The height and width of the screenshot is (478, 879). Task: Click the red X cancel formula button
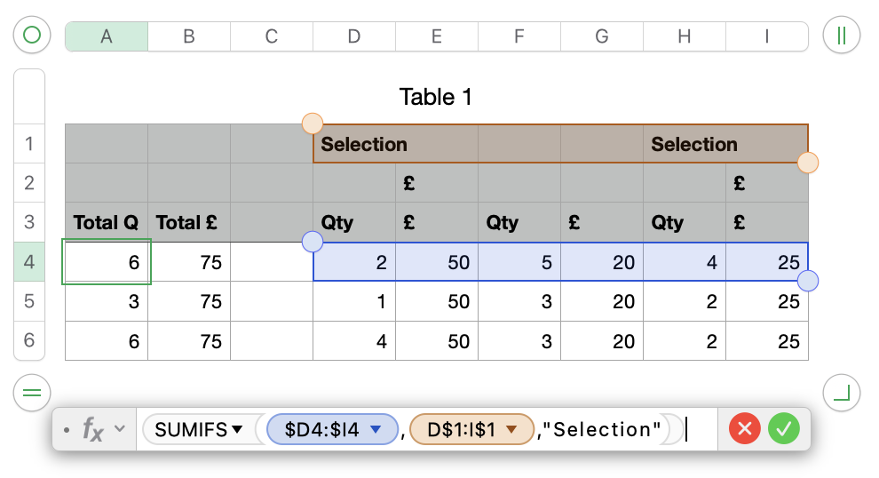click(745, 430)
